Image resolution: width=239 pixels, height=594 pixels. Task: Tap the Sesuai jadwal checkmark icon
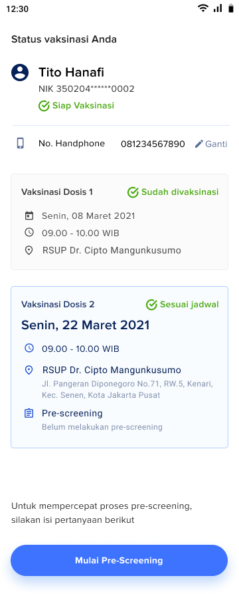(x=151, y=305)
